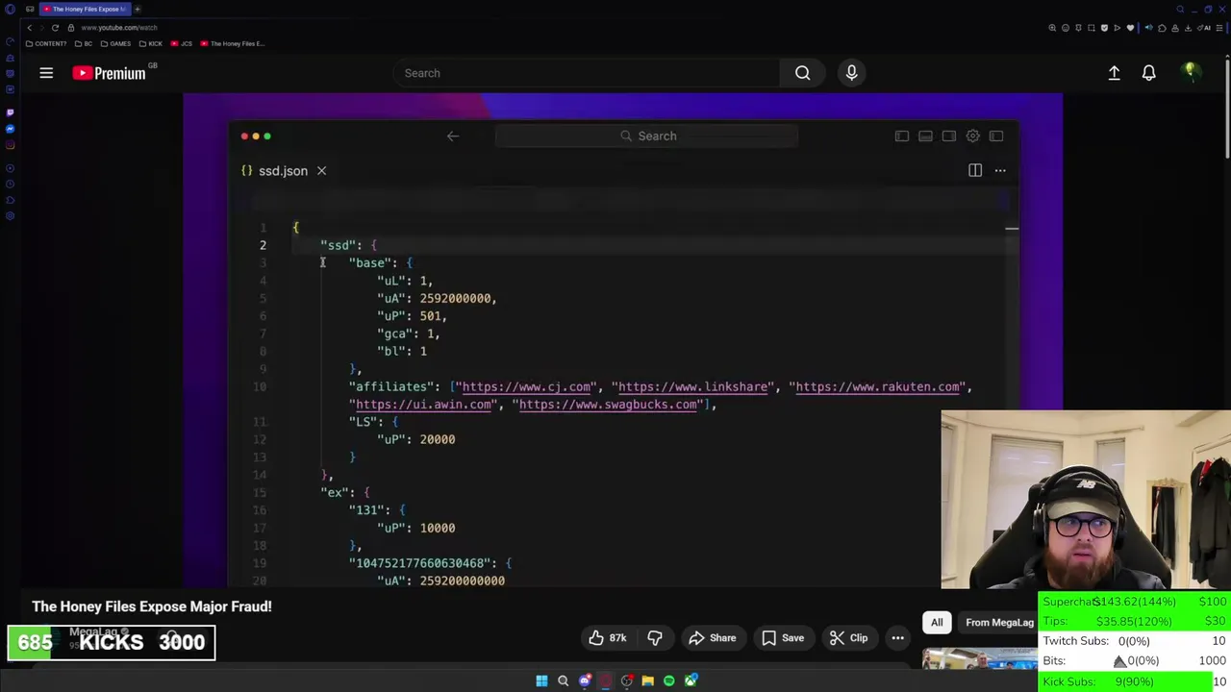Save the video to a playlist
Viewport: 1231px width, 692px height.
782,638
